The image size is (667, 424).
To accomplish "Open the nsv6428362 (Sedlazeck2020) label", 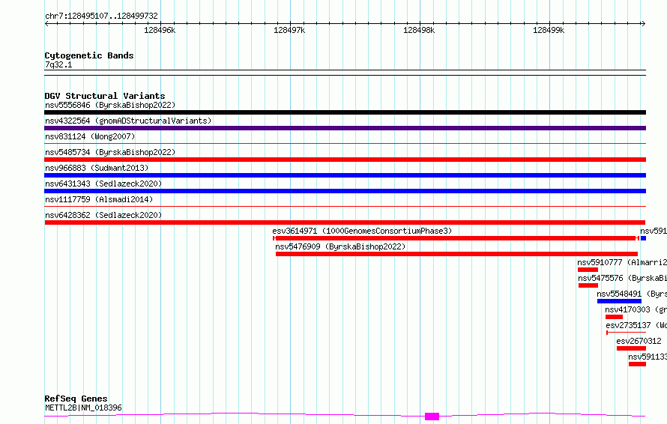I will coord(103,215).
